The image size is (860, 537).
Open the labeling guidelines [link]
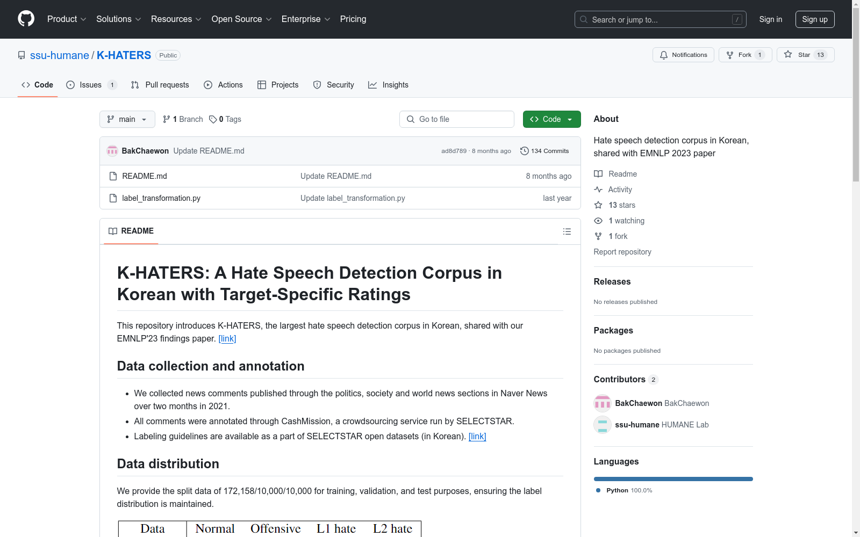(477, 436)
